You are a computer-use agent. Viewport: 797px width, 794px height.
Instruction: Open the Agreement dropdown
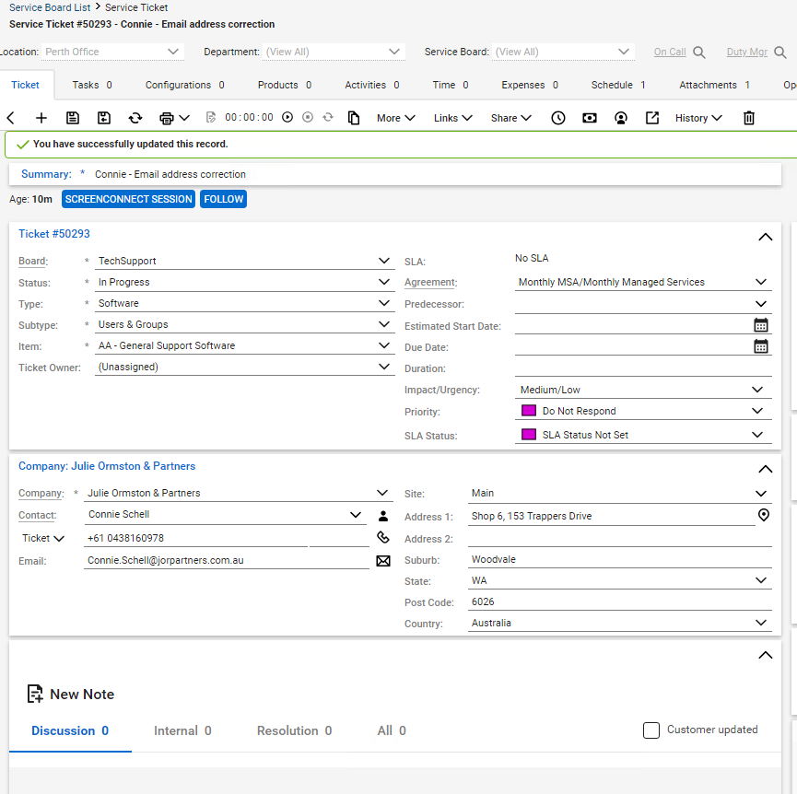[x=643, y=282]
